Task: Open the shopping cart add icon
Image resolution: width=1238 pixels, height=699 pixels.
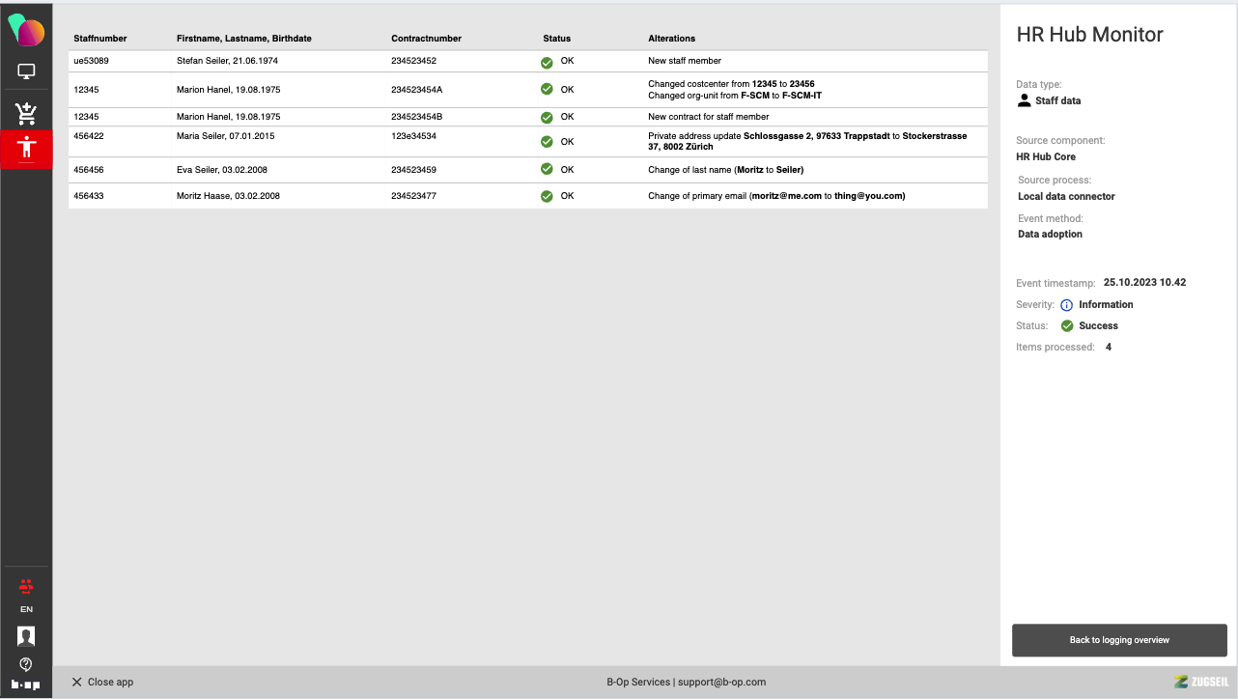Action: click(x=26, y=113)
